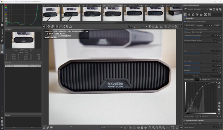Open the Exposure tools tab
The image size is (223, 130).
pos(185,15)
